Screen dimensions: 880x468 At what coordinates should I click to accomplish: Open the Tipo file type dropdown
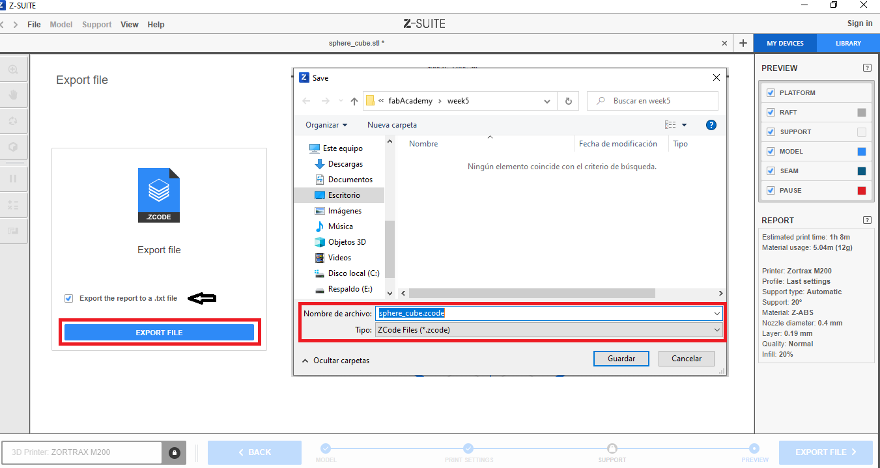[x=548, y=330]
